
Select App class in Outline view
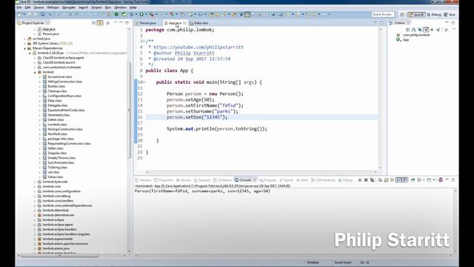[x=406, y=39]
